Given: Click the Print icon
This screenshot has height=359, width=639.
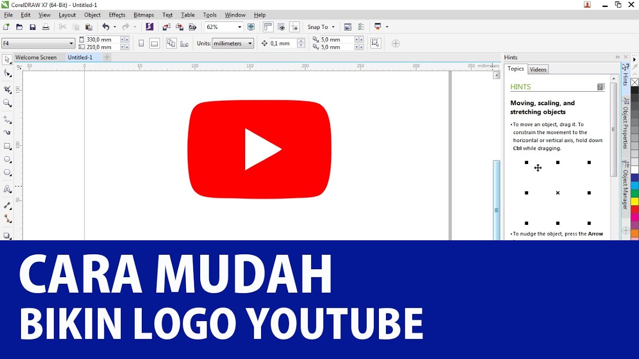Looking at the screenshot, I should click(45, 27).
